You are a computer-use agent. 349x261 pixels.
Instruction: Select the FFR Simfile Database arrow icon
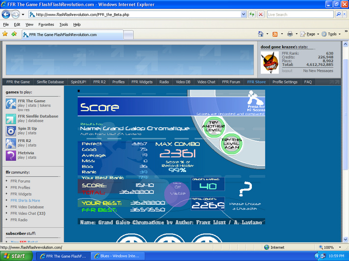pyautogui.click(x=11, y=119)
